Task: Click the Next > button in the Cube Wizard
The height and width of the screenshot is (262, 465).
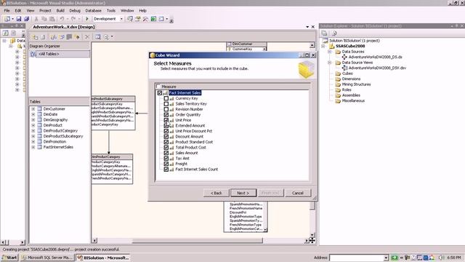Action: (243, 193)
